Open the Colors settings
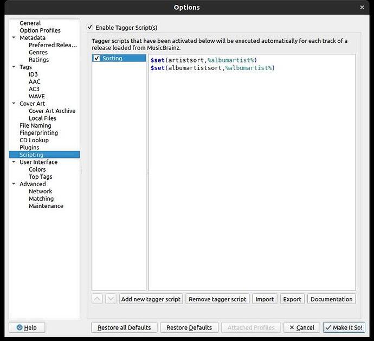This screenshot has height=341, width=374. click(37, 169)
